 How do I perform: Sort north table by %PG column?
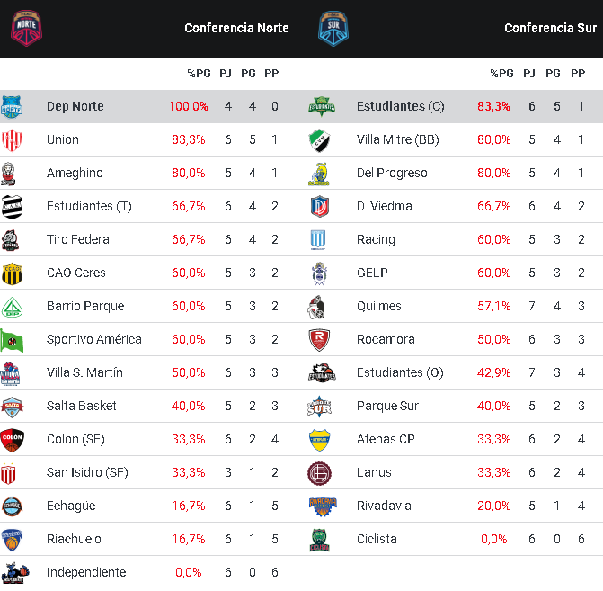(198, 73)
